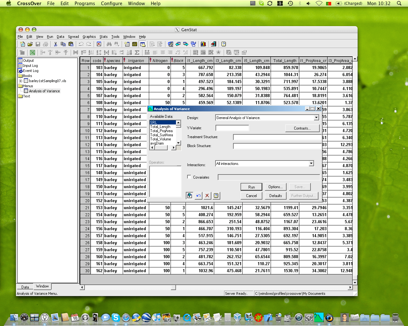The image size is (408, 326).
Task: Switch to the Data tab
Action: (25, 287)
